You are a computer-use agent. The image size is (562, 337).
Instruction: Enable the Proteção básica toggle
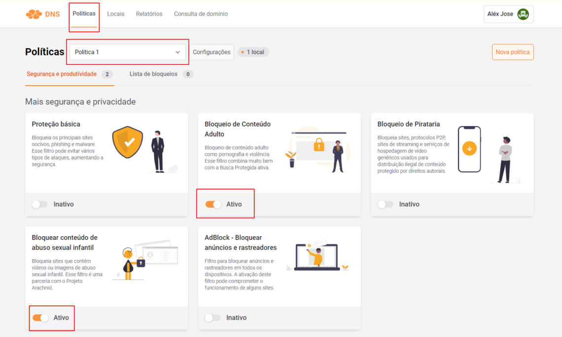pyautogui.click(x=40, y=204)
